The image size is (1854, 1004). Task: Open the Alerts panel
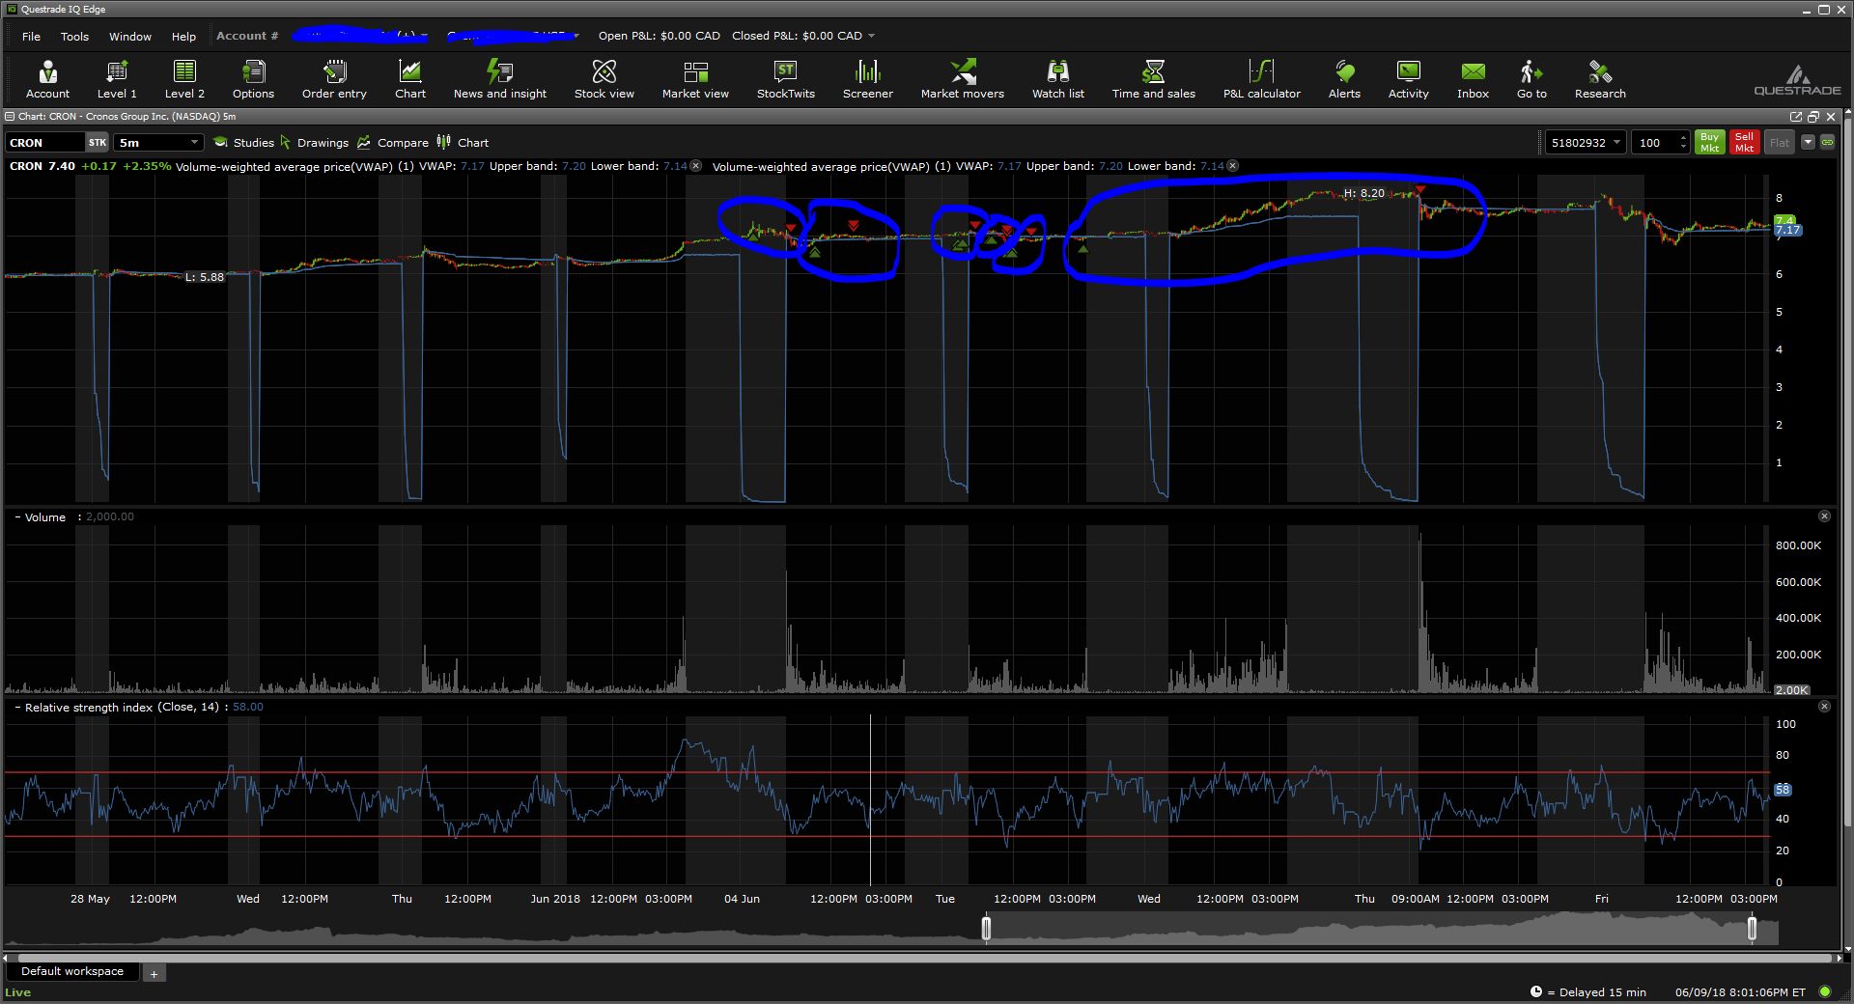pyautogui.click(x=1344, y=79)
